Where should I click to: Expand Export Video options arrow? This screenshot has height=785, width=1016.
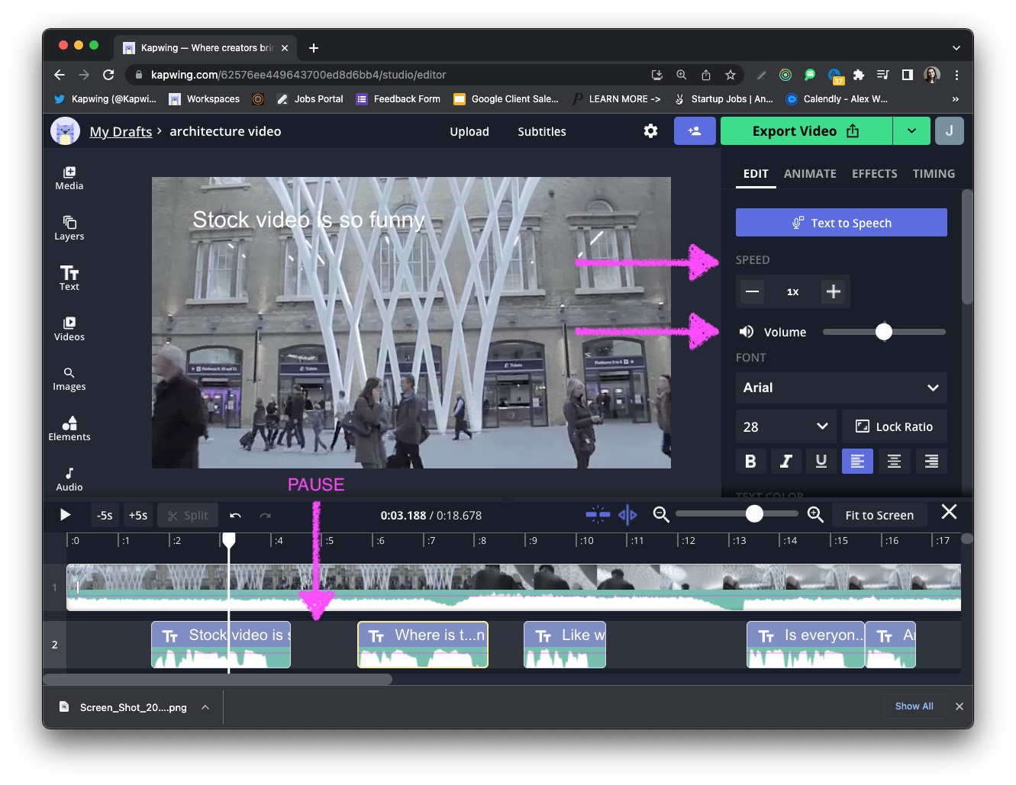tap(911, 131)
